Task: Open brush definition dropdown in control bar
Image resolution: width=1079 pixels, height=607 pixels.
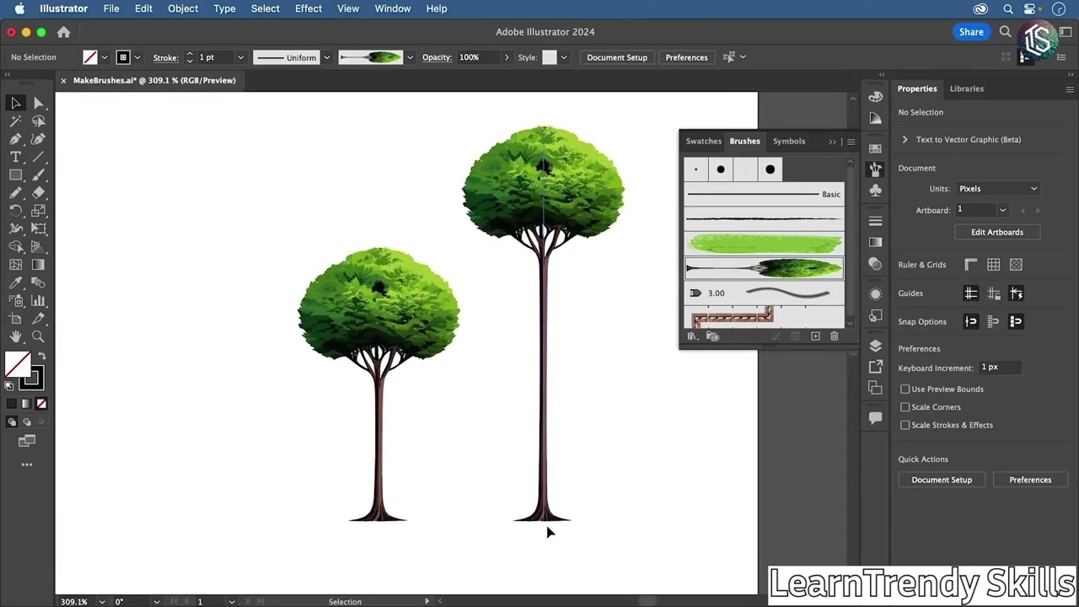Action: 410,57
